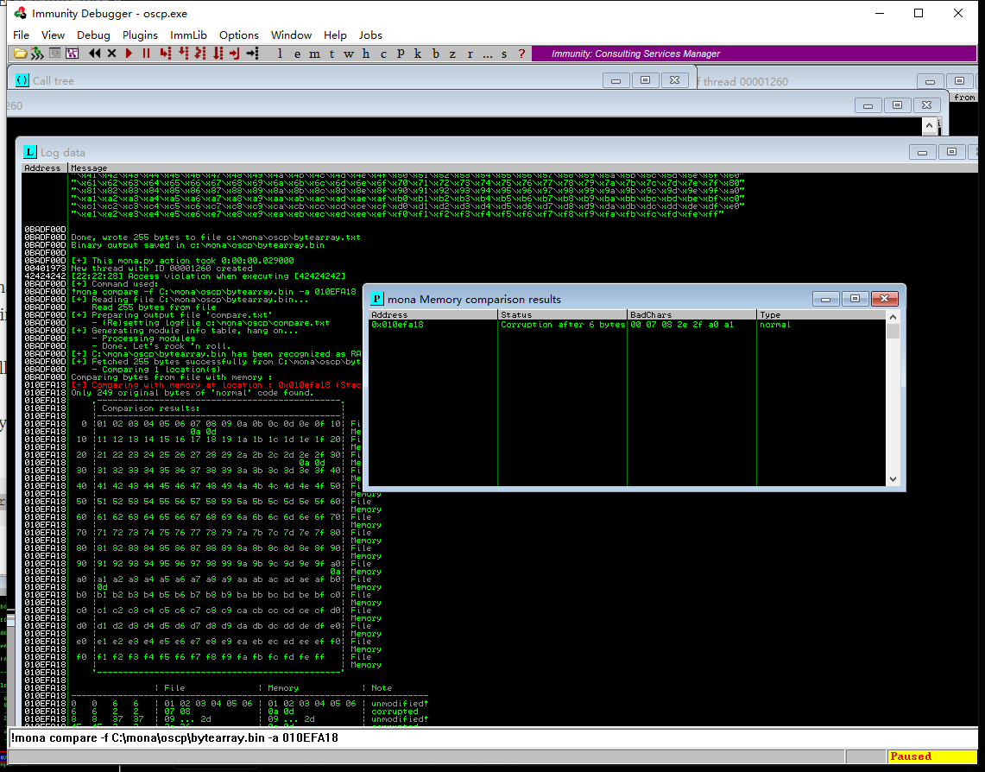Image resolution: width=985 pixels, height=772 pixels.
Task: Show Call stack with k button
Action: click(418, 54)
